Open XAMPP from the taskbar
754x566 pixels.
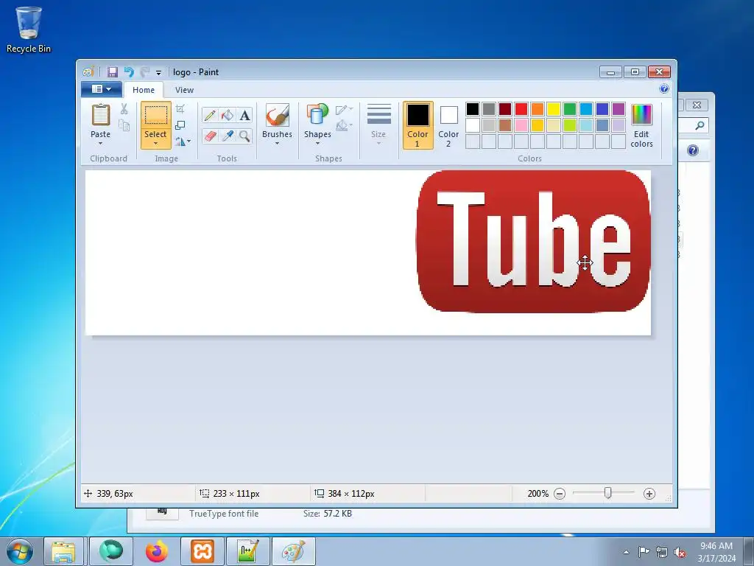202,551
